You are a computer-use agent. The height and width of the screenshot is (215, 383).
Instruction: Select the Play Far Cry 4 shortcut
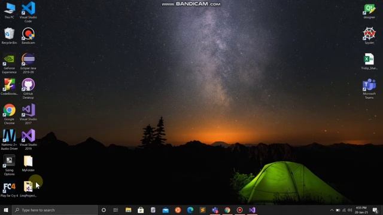(10, 189)
